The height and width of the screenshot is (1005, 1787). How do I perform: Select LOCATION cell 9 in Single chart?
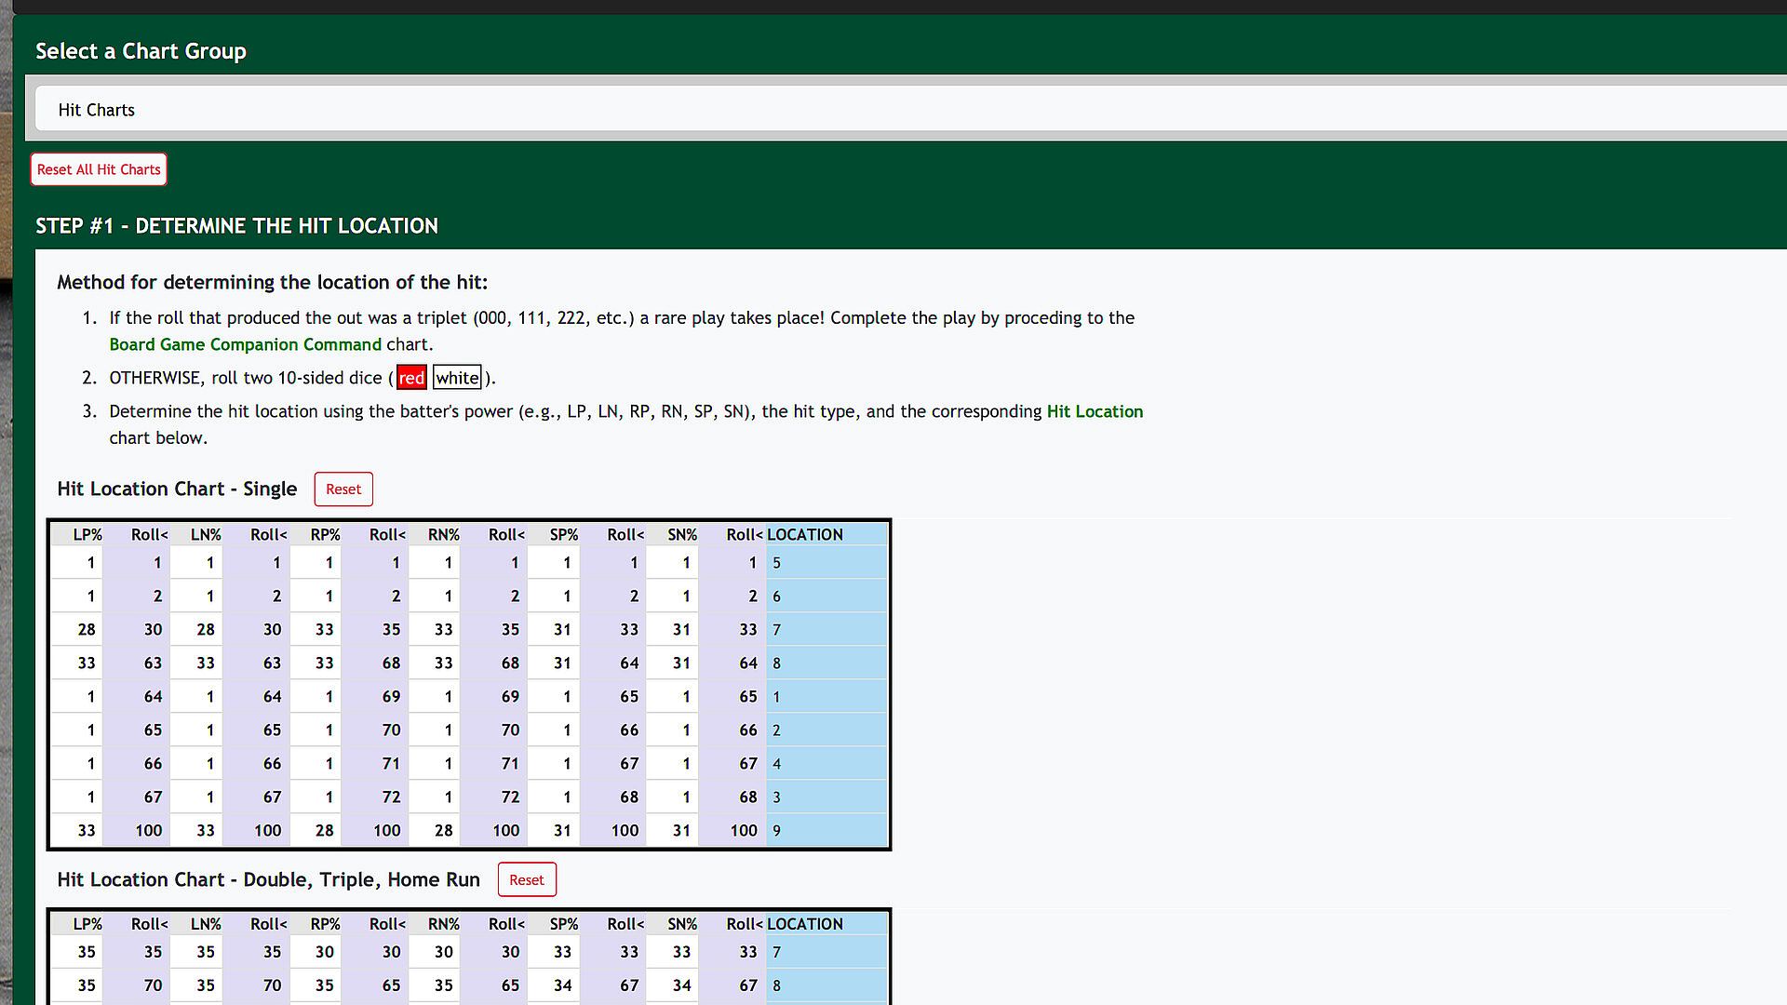click(826, 831)
